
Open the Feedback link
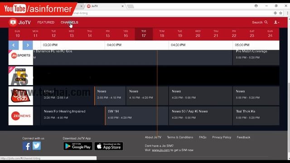pos(243,137)
